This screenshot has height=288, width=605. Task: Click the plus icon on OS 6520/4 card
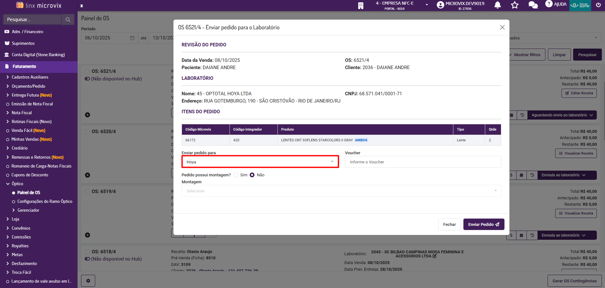coord(88,175)
